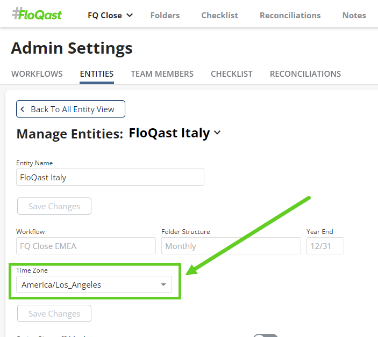Click the FloQast logo
This screenshot has width=378, height=337.
[37, 14]
